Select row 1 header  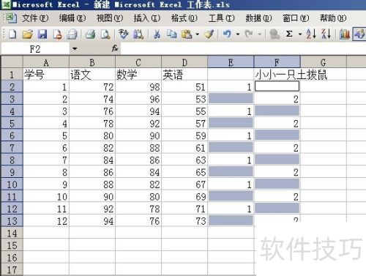[x=12, y=75]
